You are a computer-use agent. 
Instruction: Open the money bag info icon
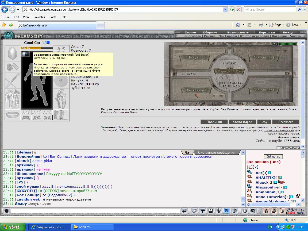[x=266, y=211]
